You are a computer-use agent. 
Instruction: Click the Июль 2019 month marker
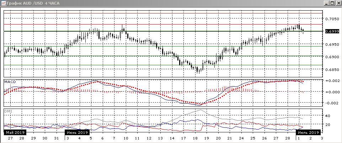[308, 132]
